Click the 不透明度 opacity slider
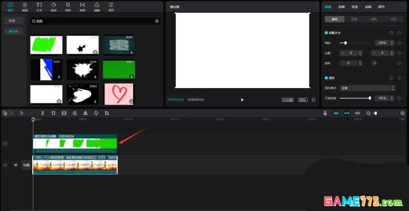Image resolution: width=409 pixels, height=211 pixels. pyautogui.click(x=354, y=98)
